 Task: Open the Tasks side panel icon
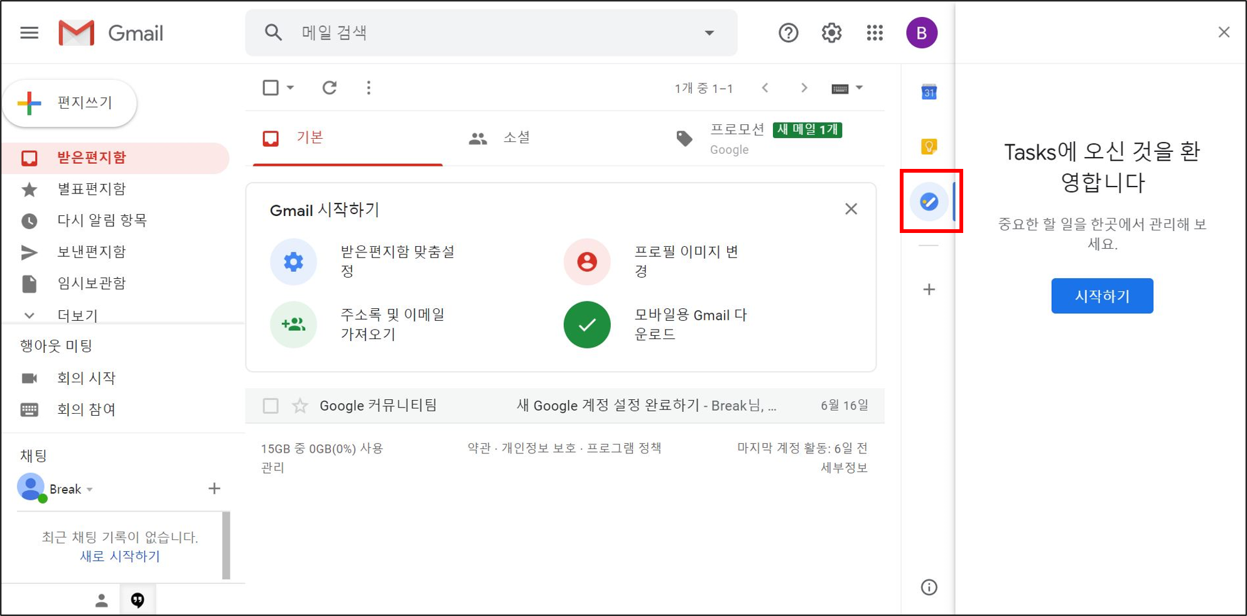pyautogui.click(x=929, y=202)
